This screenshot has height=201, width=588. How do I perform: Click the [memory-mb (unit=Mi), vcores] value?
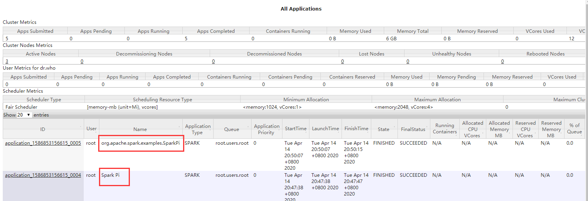click(x=122, y=107)
